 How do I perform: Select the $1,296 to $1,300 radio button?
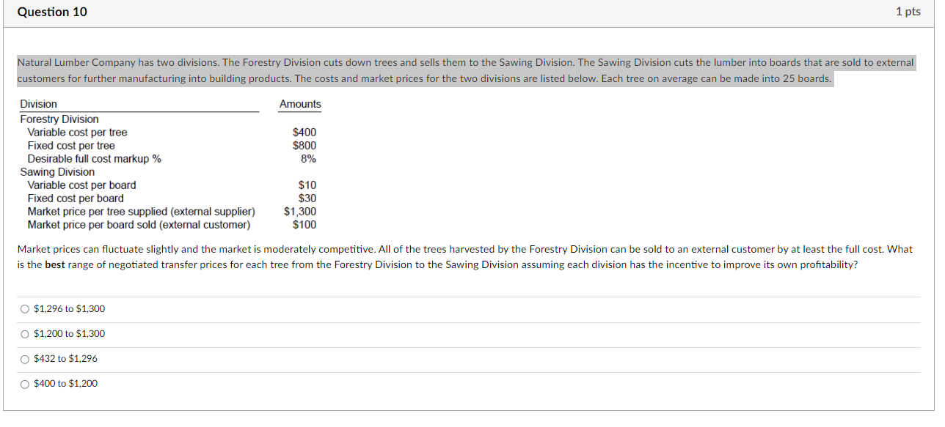[x=24, y=308]
